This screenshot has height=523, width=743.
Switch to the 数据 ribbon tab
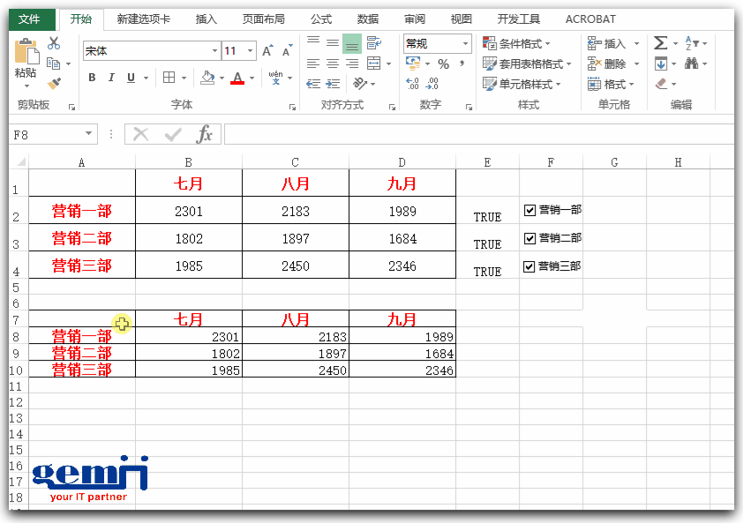coord(367,19)
